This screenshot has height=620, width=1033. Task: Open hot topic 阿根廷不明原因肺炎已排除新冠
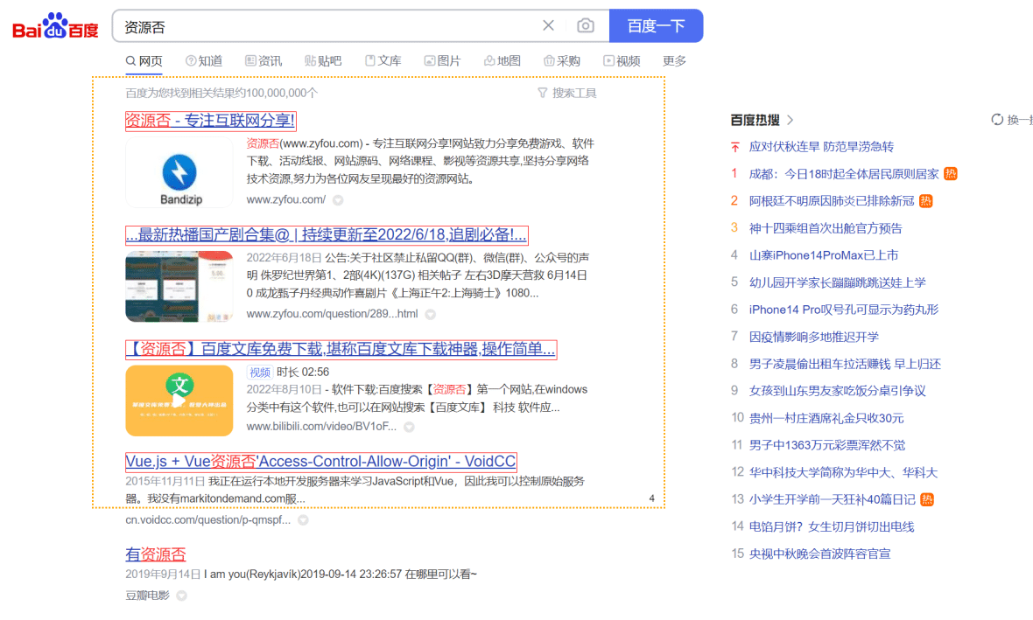click(x=832, y=201)
